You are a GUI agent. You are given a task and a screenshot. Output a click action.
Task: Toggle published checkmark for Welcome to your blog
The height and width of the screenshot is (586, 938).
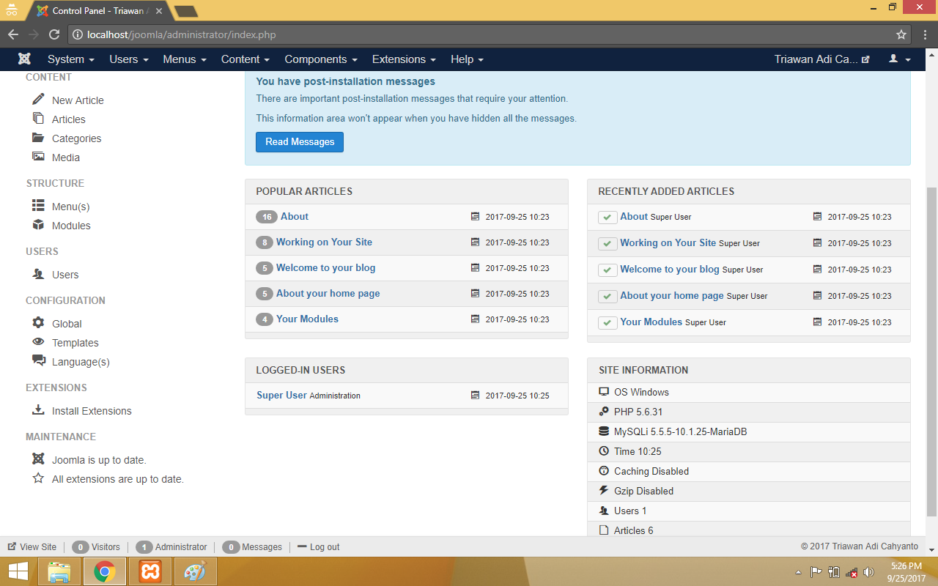[x=608, y=270]
